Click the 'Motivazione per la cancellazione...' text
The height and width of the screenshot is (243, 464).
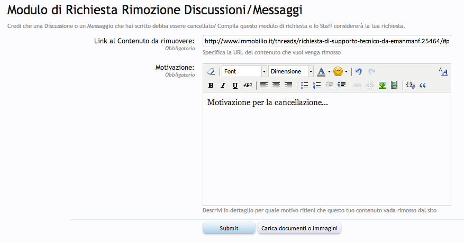pos(268,102)
